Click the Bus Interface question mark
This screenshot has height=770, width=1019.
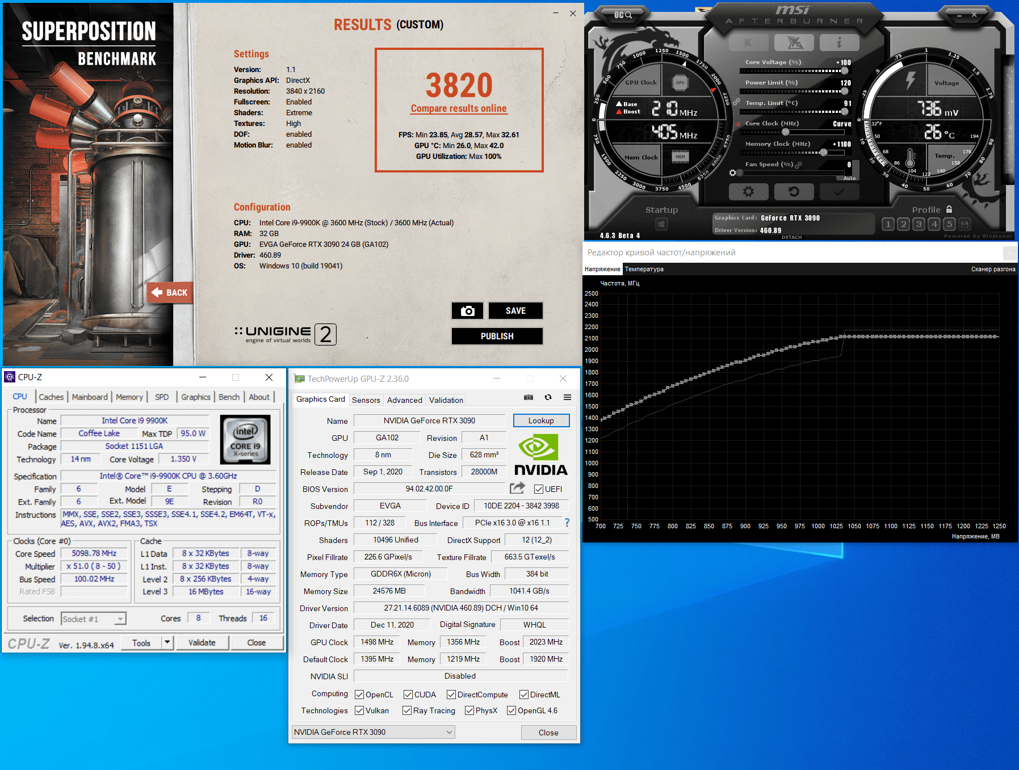point(567,523)
